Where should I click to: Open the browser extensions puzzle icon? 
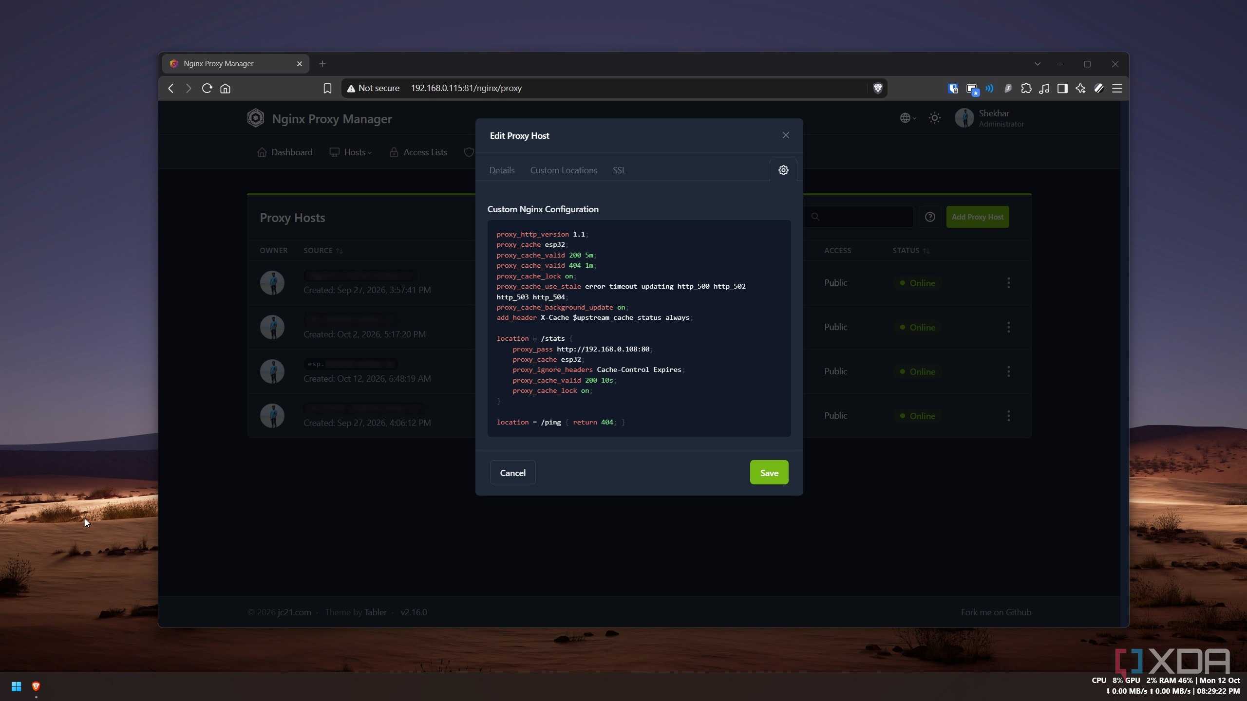pyautogui.click(x=1026, y=88)
